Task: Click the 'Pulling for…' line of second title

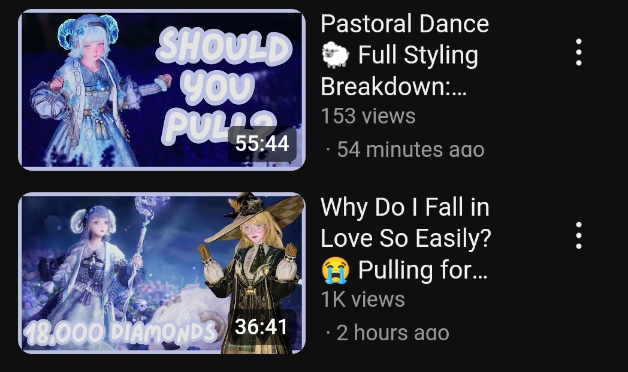Action: coord(422,270)
